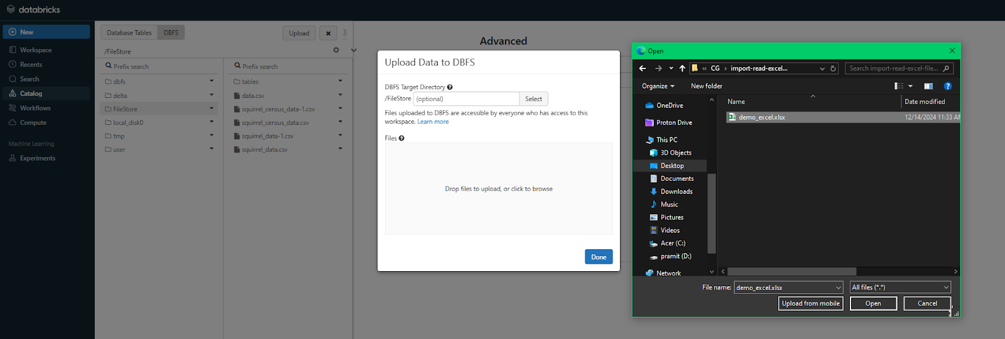Click the right Prefix search field
This screenshot has height=339, width=1005.
(289, 66)
